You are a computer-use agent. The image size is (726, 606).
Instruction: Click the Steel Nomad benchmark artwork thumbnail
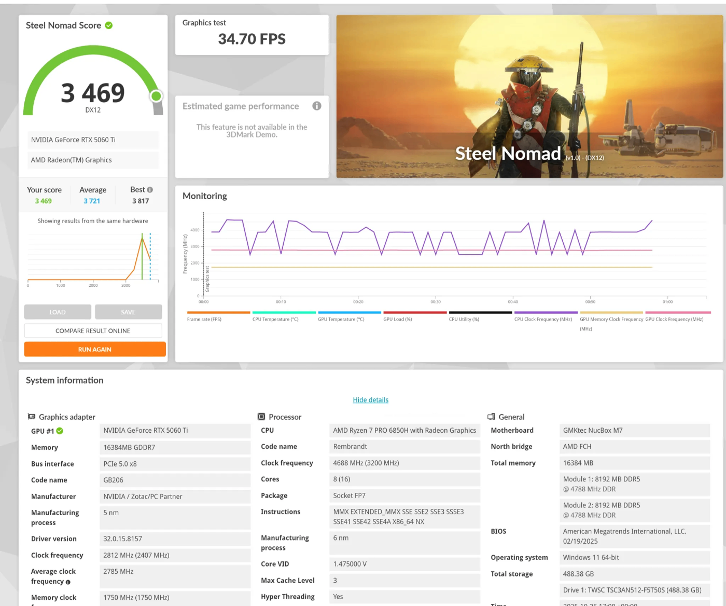pyautogui.click(x=529, y=97)
